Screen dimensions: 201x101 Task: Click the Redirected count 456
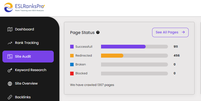tap(177, 55)
